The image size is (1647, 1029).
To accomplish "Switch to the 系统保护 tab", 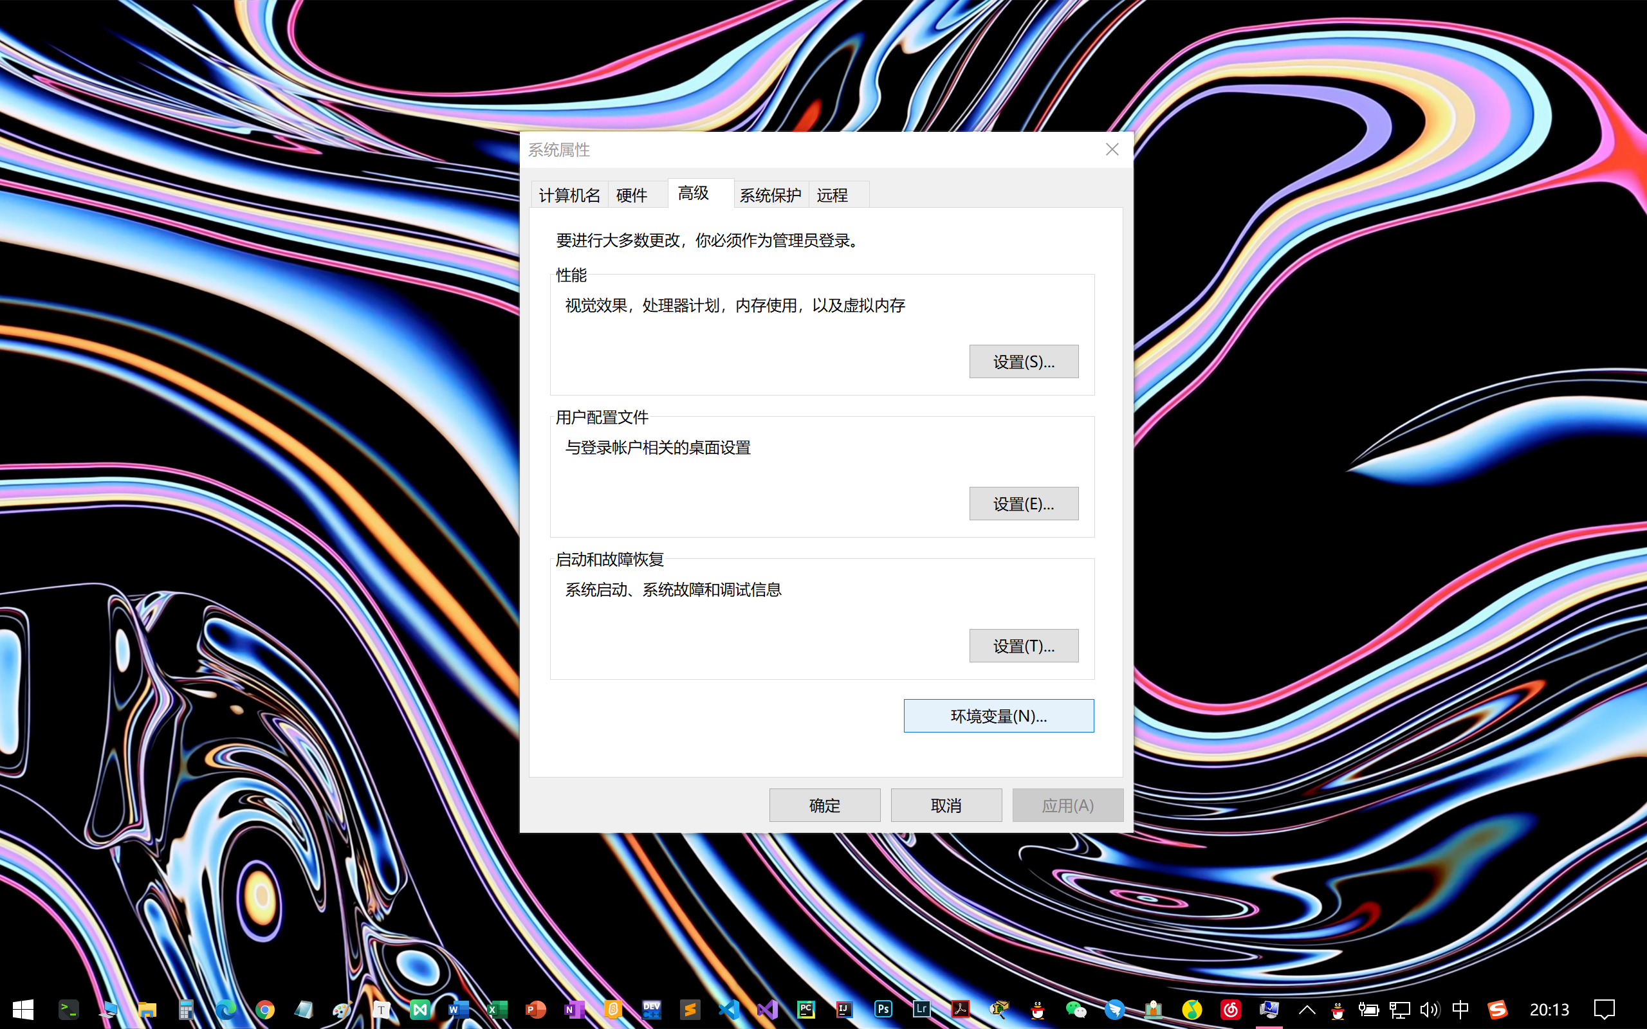I will tap(770, 196).
